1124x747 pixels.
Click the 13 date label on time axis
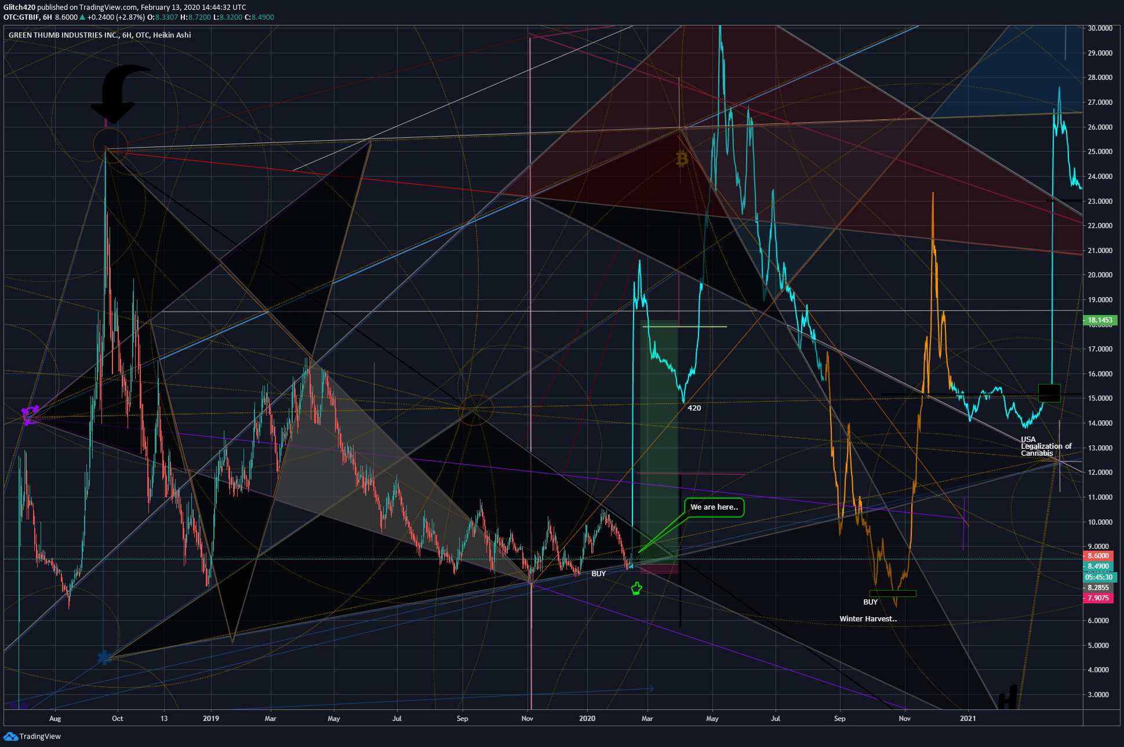164,719
